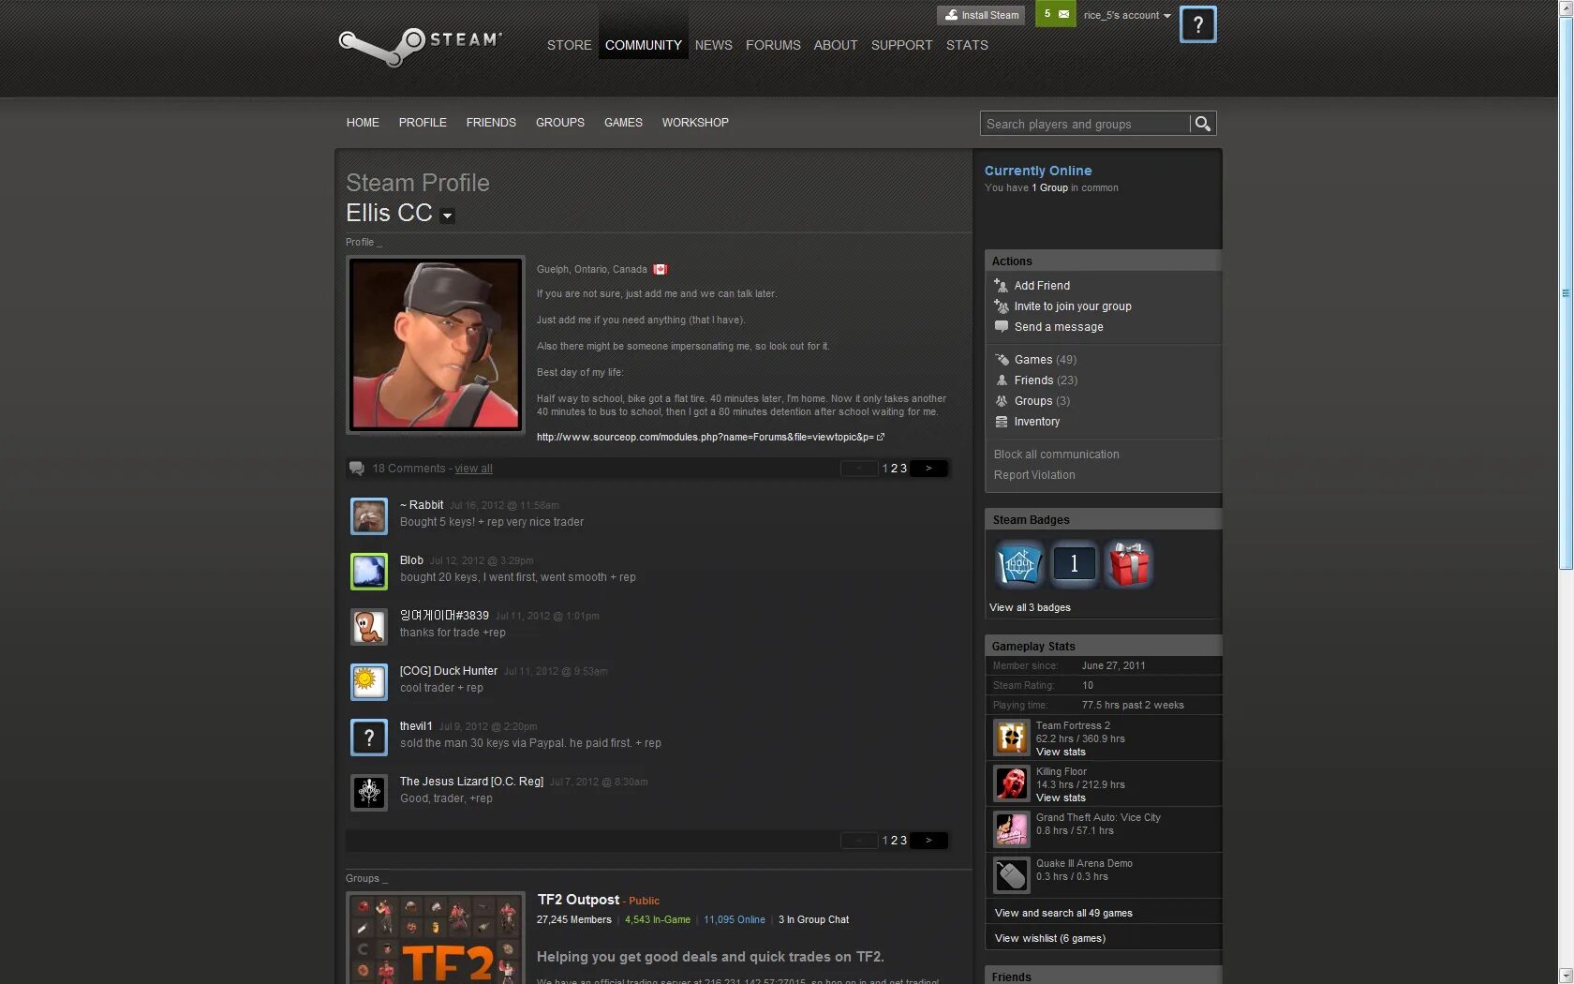Screen dimensions: 1574x984
Task: Click the view all comments link
Action: click(473, 469)
